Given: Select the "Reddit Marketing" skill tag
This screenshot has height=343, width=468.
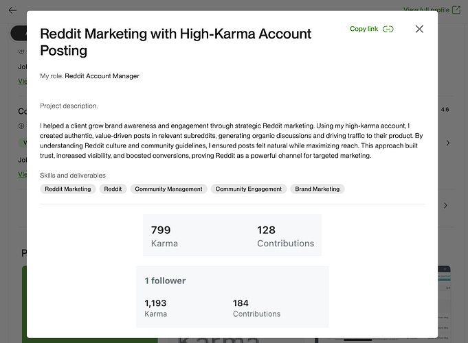Looking at the screenshot, I should tap(67, 189).
